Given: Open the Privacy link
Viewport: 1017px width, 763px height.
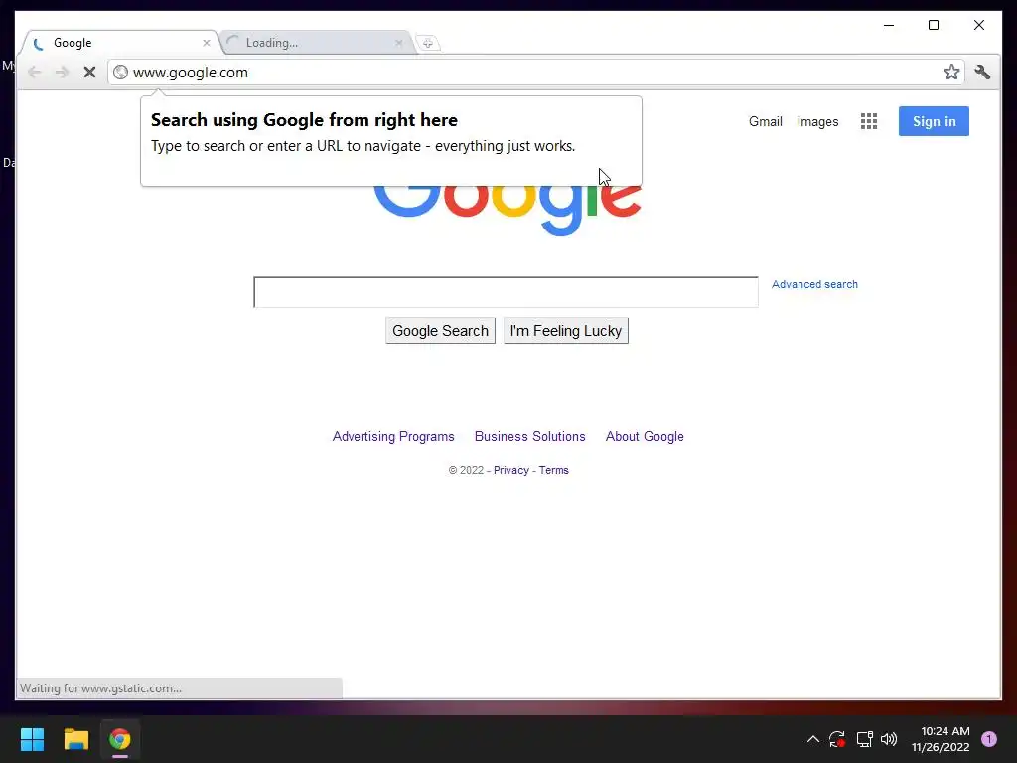Looking at the screenshot, I should pos(511,470).
